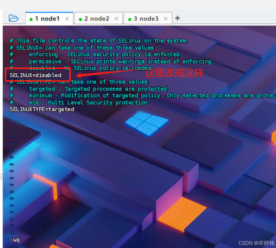This screenshot has height=248, width=276.
Task: Click the 'minimum - Modification of targeted policy' line
Action: (x=143, y=96)
